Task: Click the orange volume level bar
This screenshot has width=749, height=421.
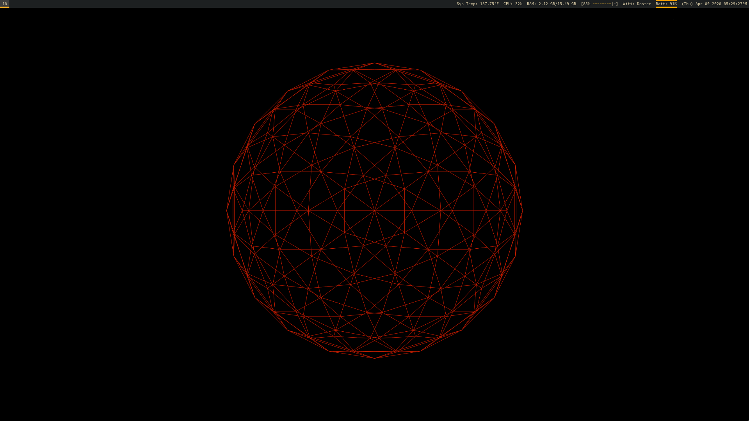Action: point(601,4)
